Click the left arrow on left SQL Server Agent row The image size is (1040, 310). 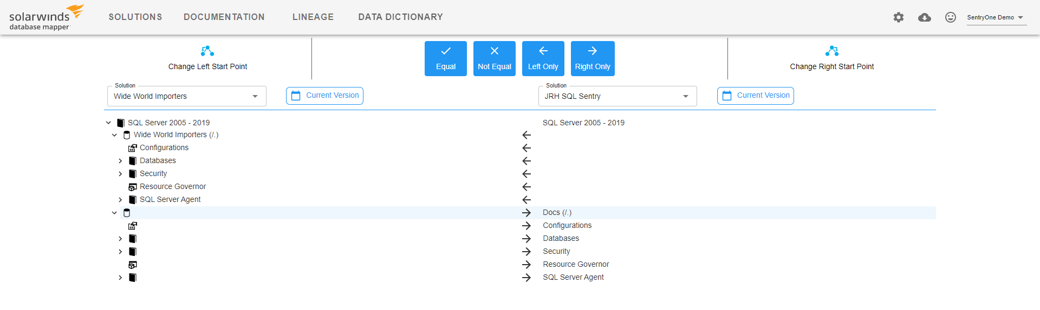[526, 200]
